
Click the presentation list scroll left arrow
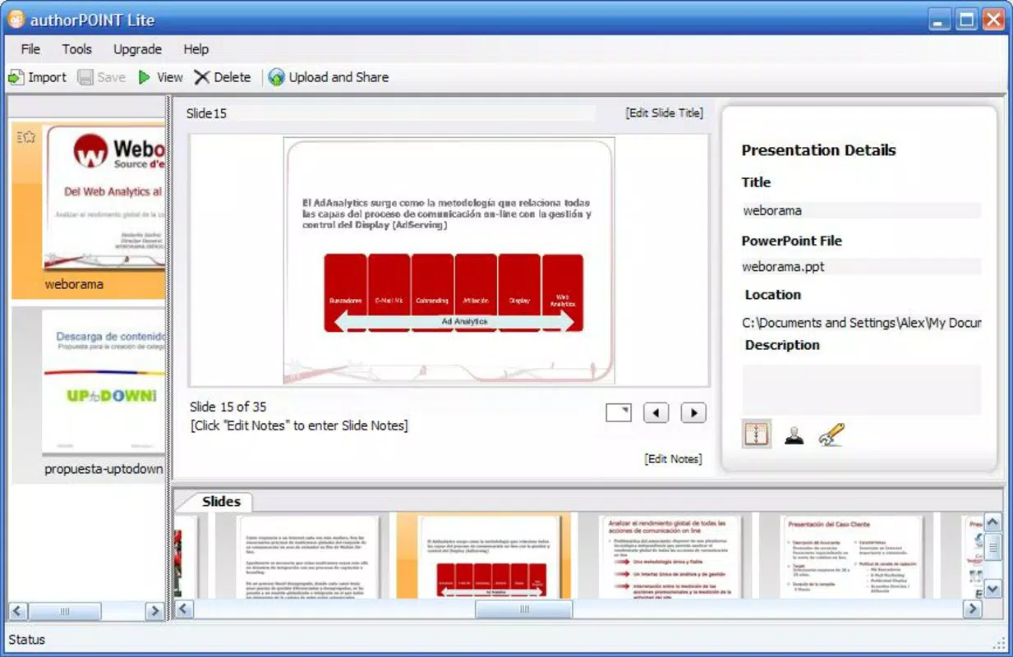click(x=18, y=611)
